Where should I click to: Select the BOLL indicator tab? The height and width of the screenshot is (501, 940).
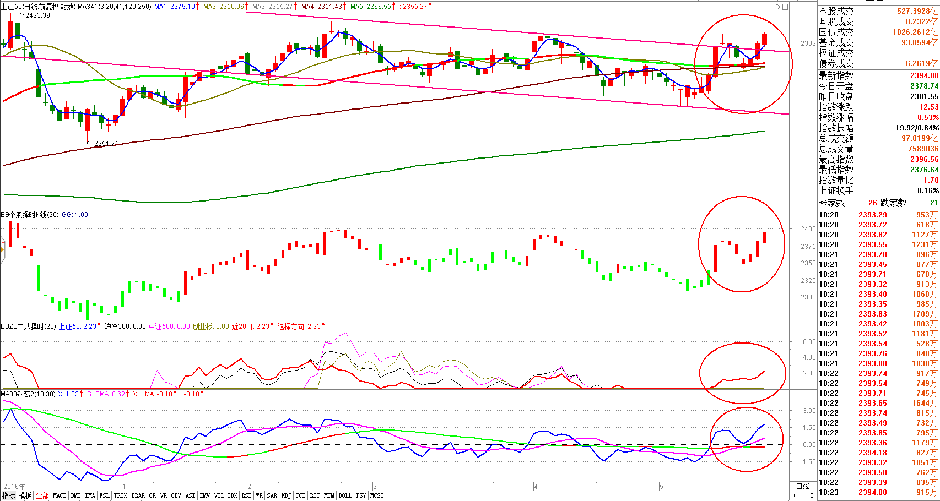345,495
